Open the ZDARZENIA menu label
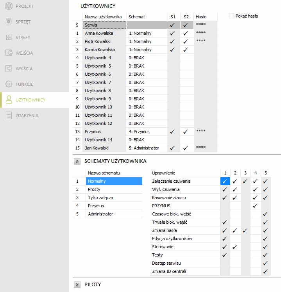 (27, 116)
